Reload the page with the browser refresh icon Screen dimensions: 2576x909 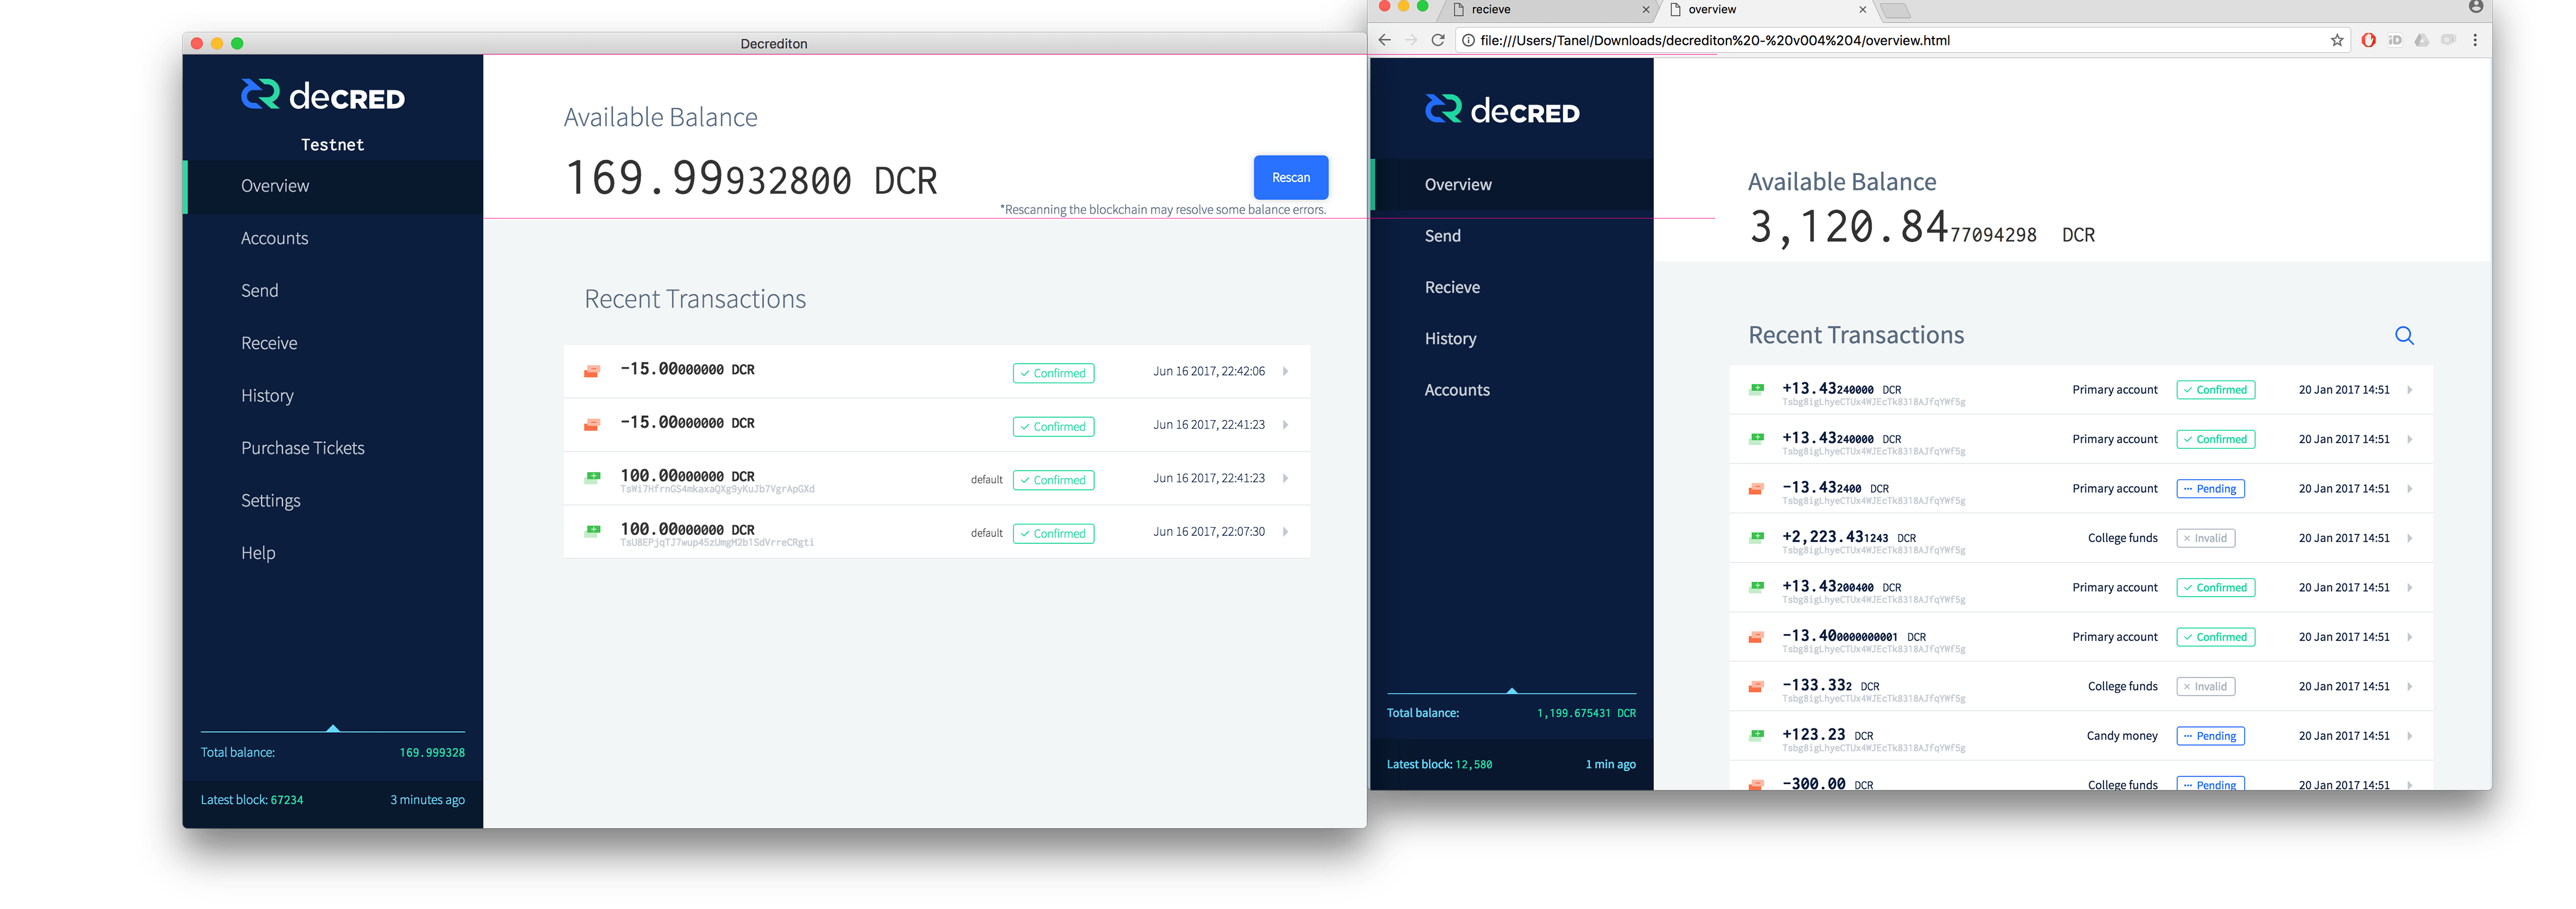click(1438, 40)
